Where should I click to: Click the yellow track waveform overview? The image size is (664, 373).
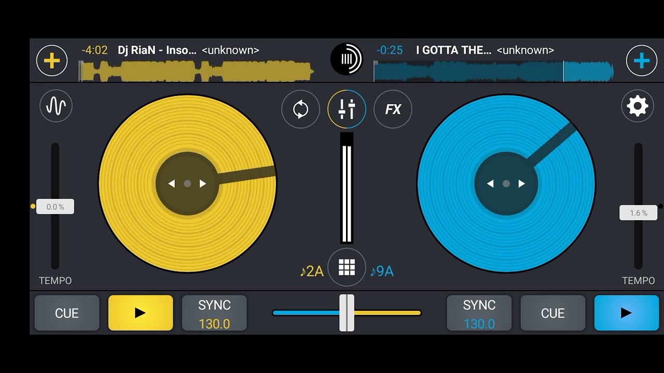point(197,71)
